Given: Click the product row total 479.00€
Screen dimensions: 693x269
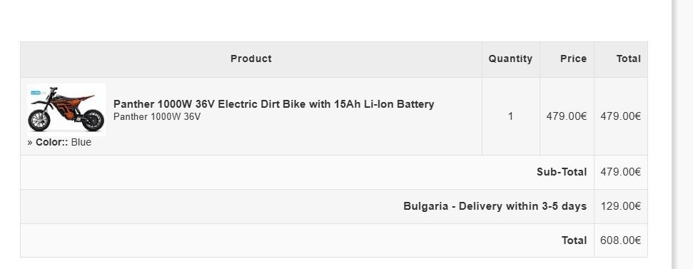Looking at the screenshot, I should click(620, 116).
